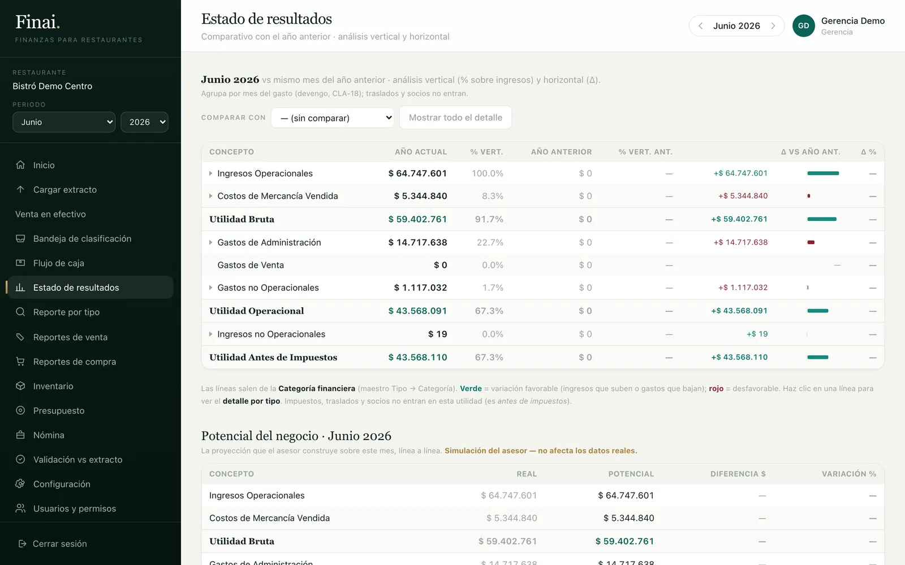The width and height of the screenshot is (905, 565).
Task: Expand the Gastos no Operacionales row
Action: (x=210, y=288)
